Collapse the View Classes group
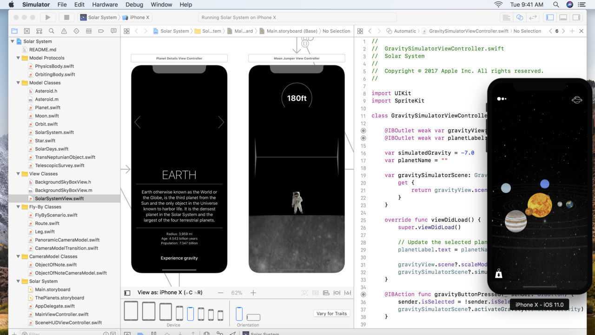The image size is (595, 335). click(x=19, y=174)
